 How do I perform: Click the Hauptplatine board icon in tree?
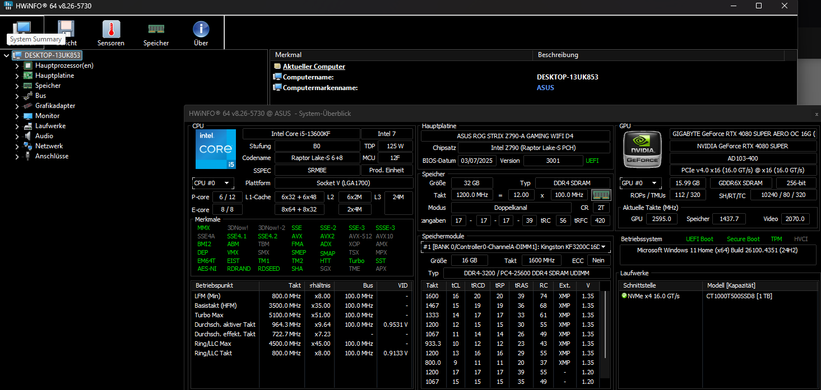28,76
